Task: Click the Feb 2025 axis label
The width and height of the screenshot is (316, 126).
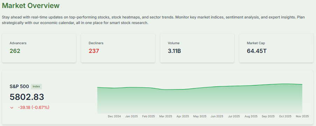Action: coord(148,116)
